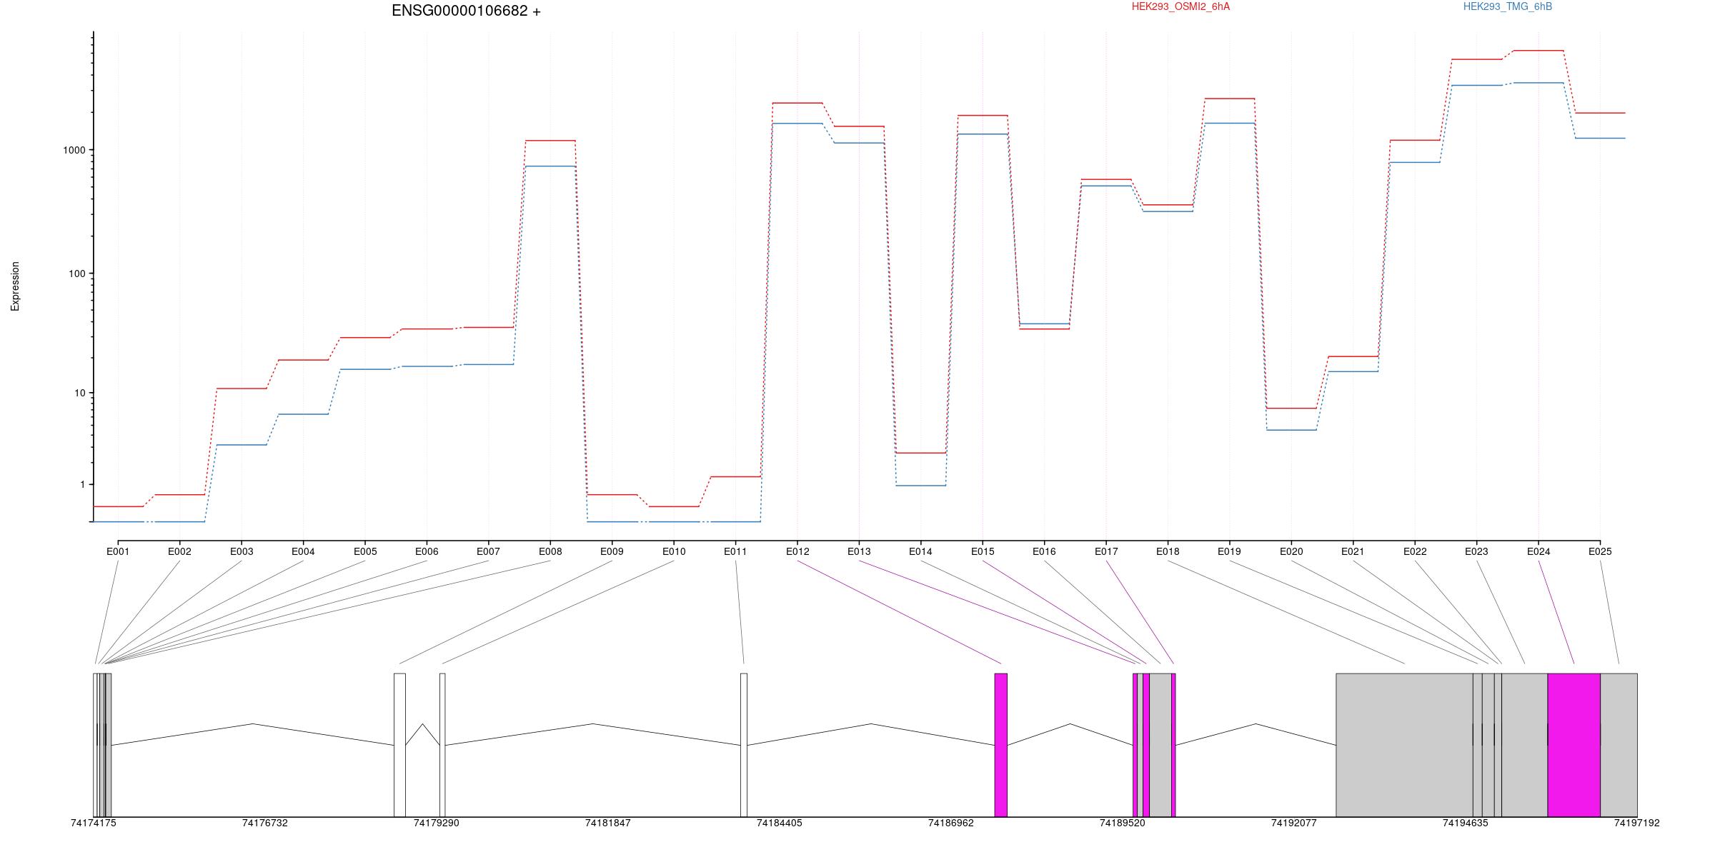The height and width of the screenshot is (857, 1715).
Task: Click exon label E002
Action: pos(179,551)
